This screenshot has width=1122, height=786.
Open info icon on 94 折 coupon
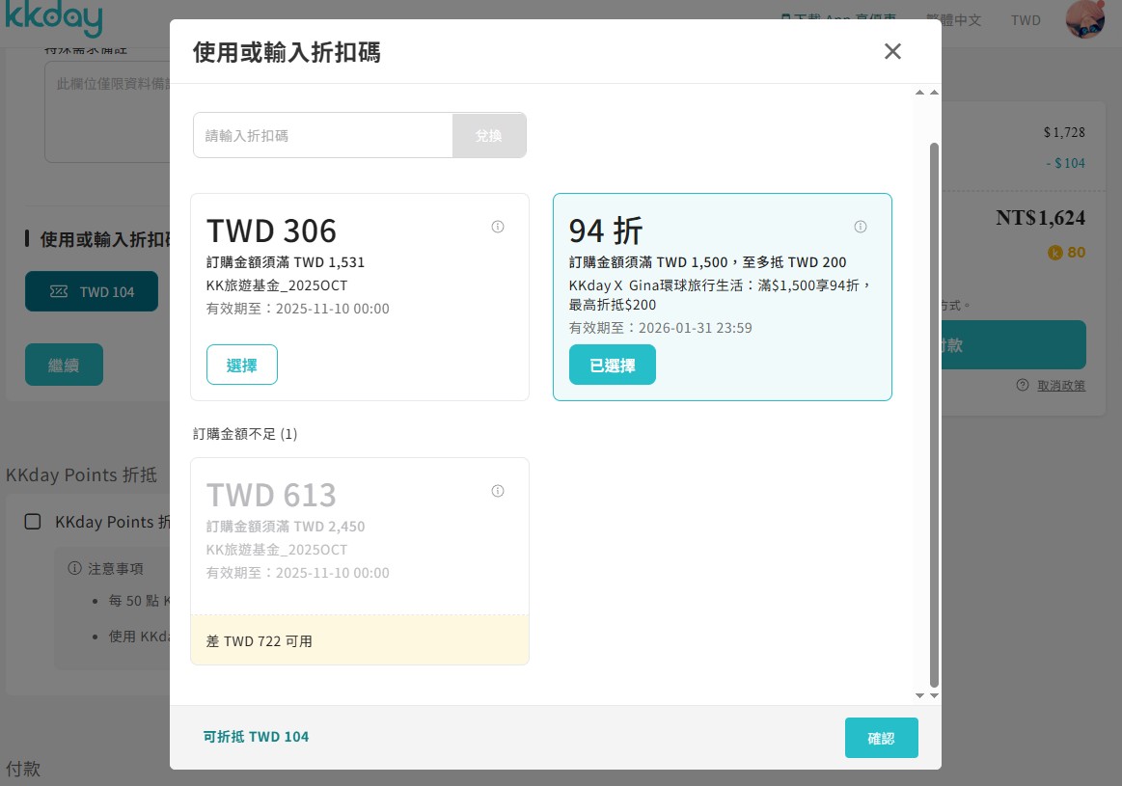[x=861, y=227]
